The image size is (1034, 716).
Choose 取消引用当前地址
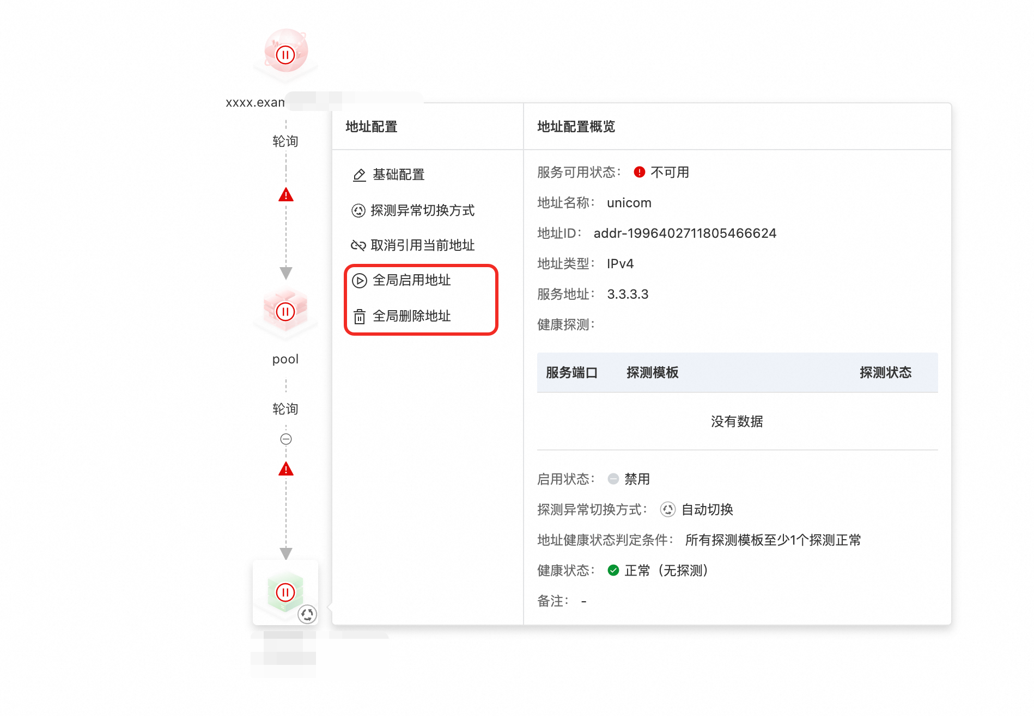tap(414, 245)
